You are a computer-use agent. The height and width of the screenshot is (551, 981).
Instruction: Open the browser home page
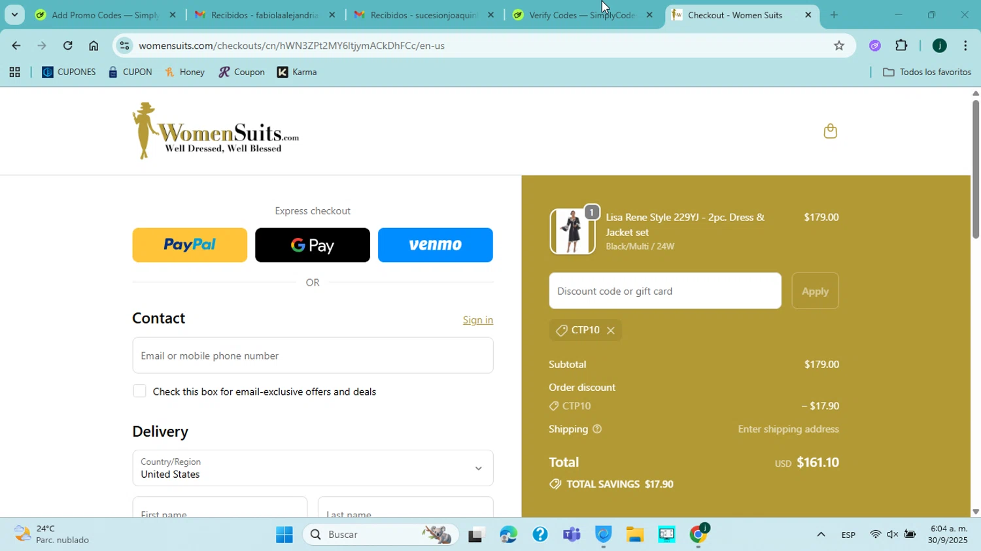click(94, 46)
